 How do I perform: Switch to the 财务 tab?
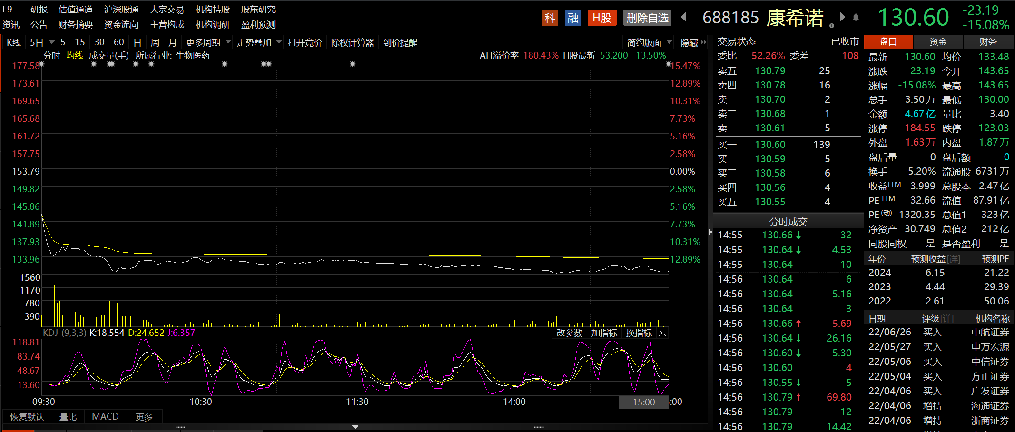tap(988, 42)
